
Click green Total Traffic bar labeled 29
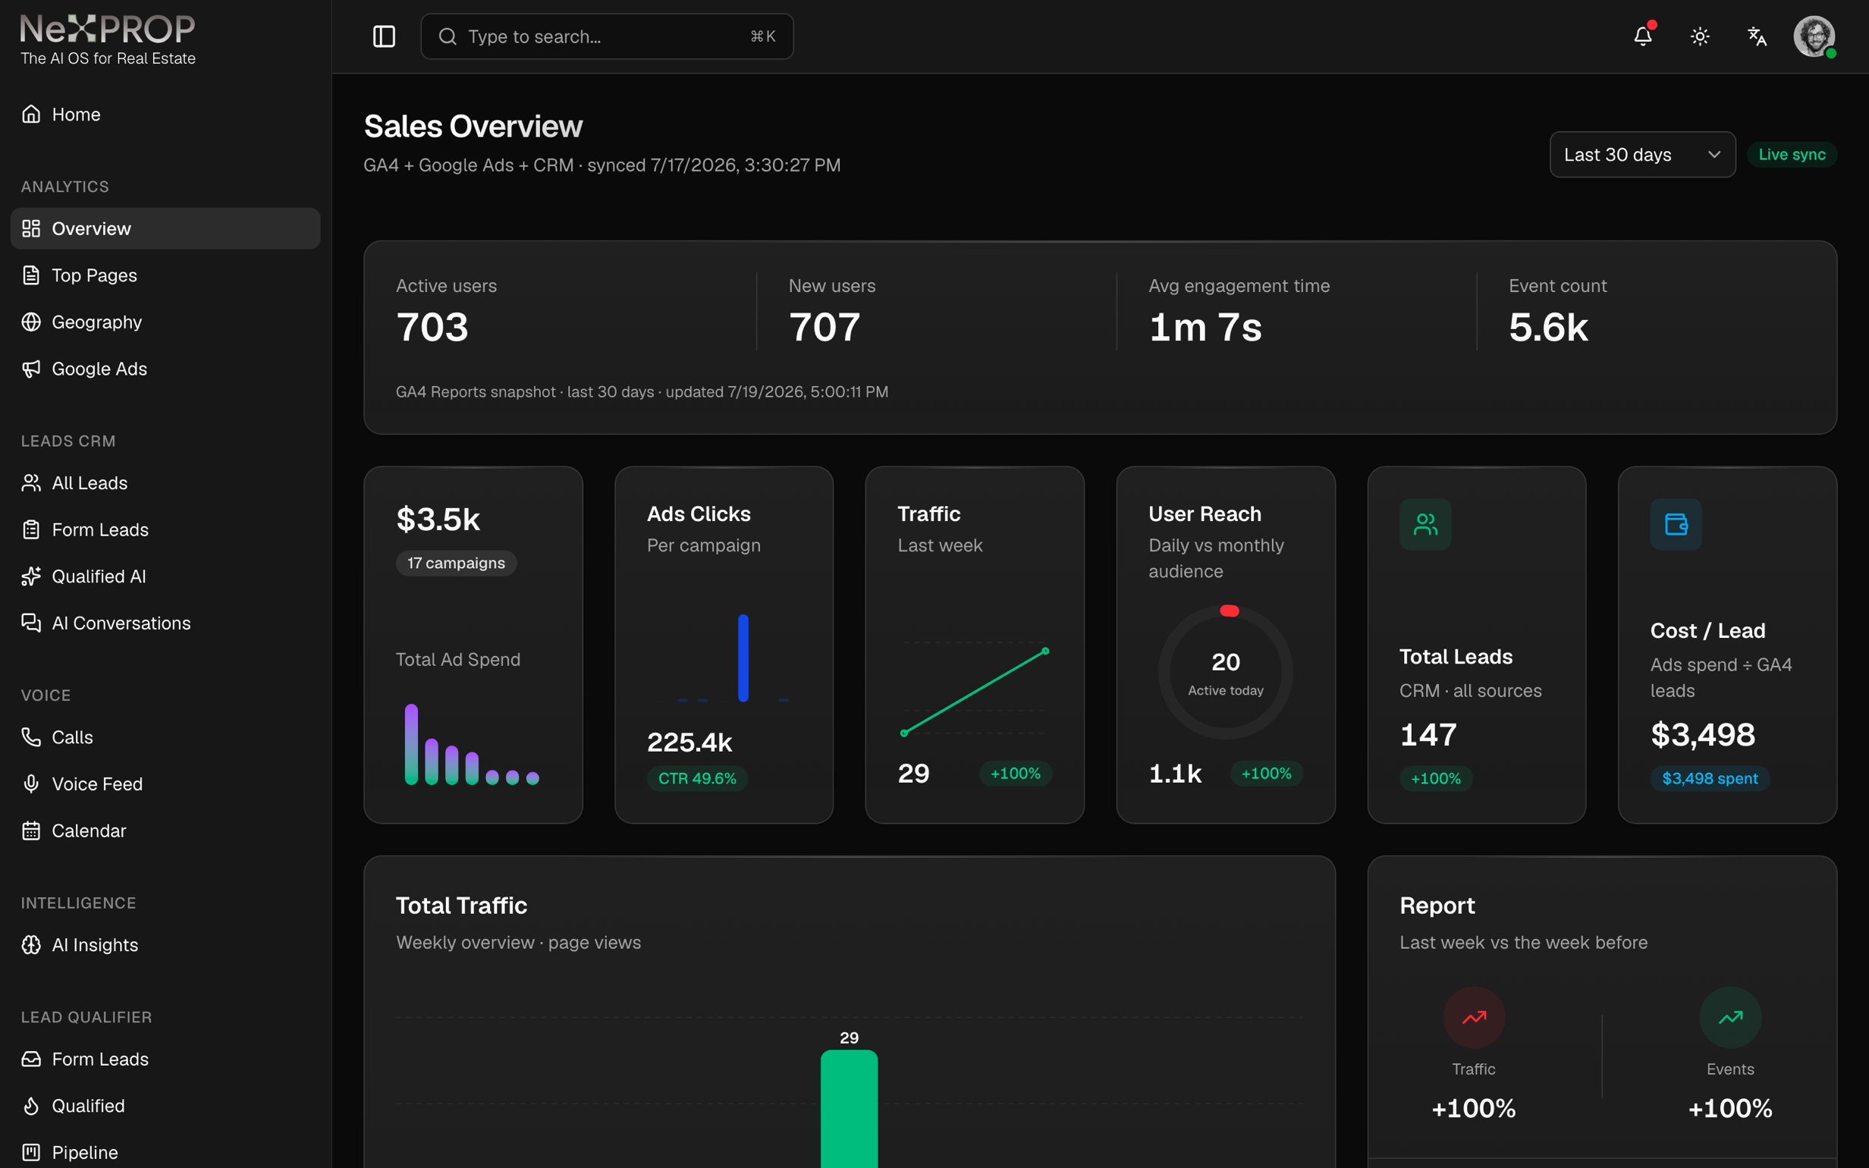click(x=849, y=1109)
